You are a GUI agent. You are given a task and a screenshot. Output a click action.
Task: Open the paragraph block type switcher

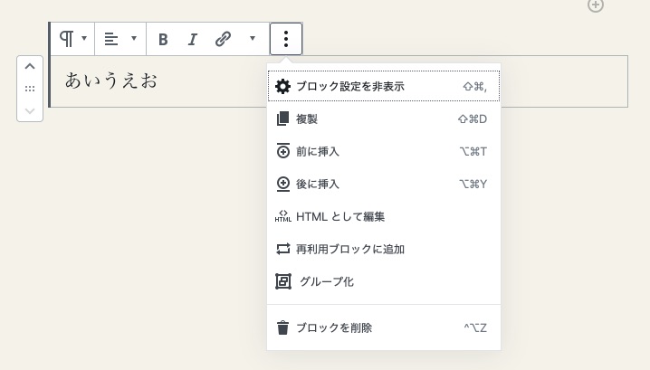pos(73,39)
